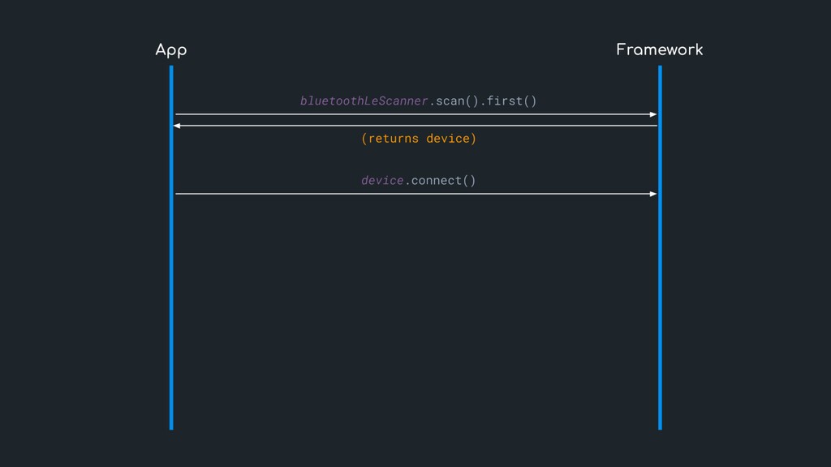Select the "App" participant label
This screenshot has height=467, width=831.
pyautogui.click(x=171, y=50)
